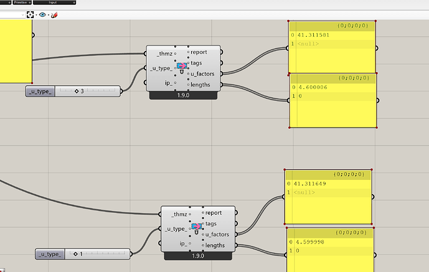Click the lower component's pink center icon
The height and width of the screenshot is (272, 429).
197,226
